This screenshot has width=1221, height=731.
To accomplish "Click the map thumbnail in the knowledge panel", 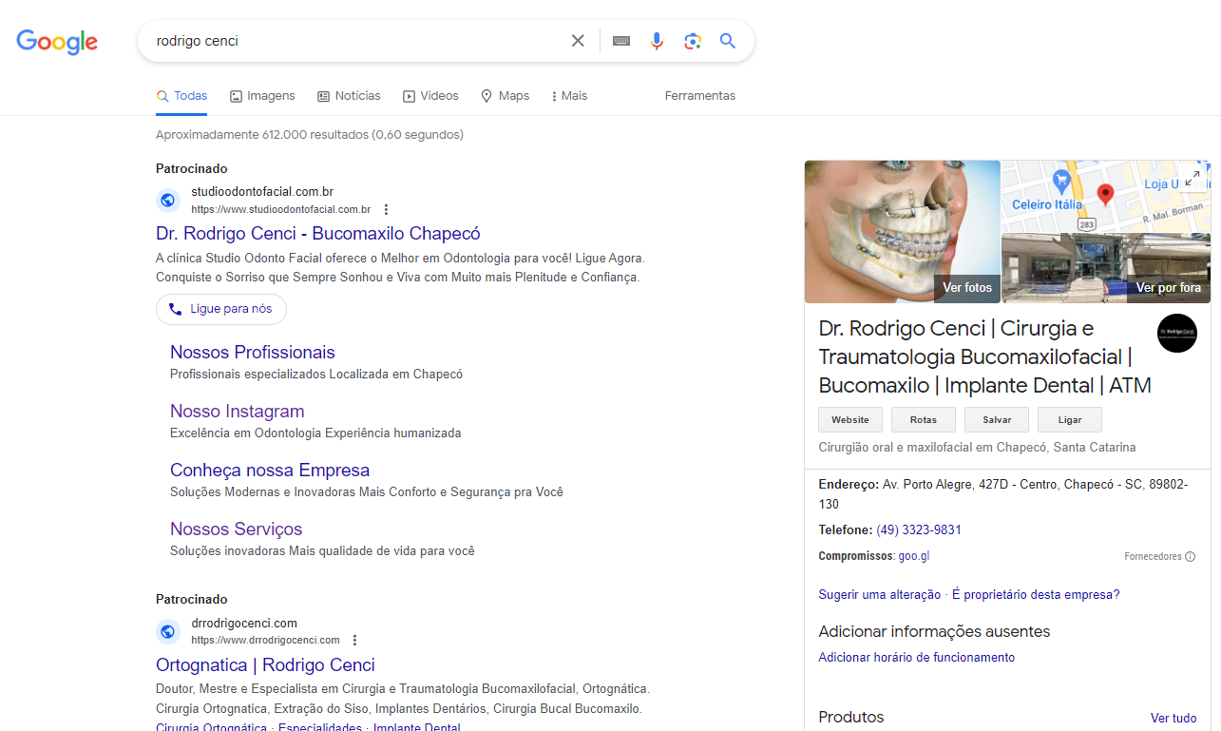I will [x=1106, y=197].
